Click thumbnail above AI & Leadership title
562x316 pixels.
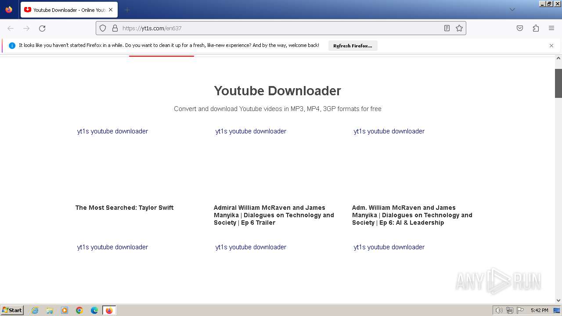tap(389, 131)
